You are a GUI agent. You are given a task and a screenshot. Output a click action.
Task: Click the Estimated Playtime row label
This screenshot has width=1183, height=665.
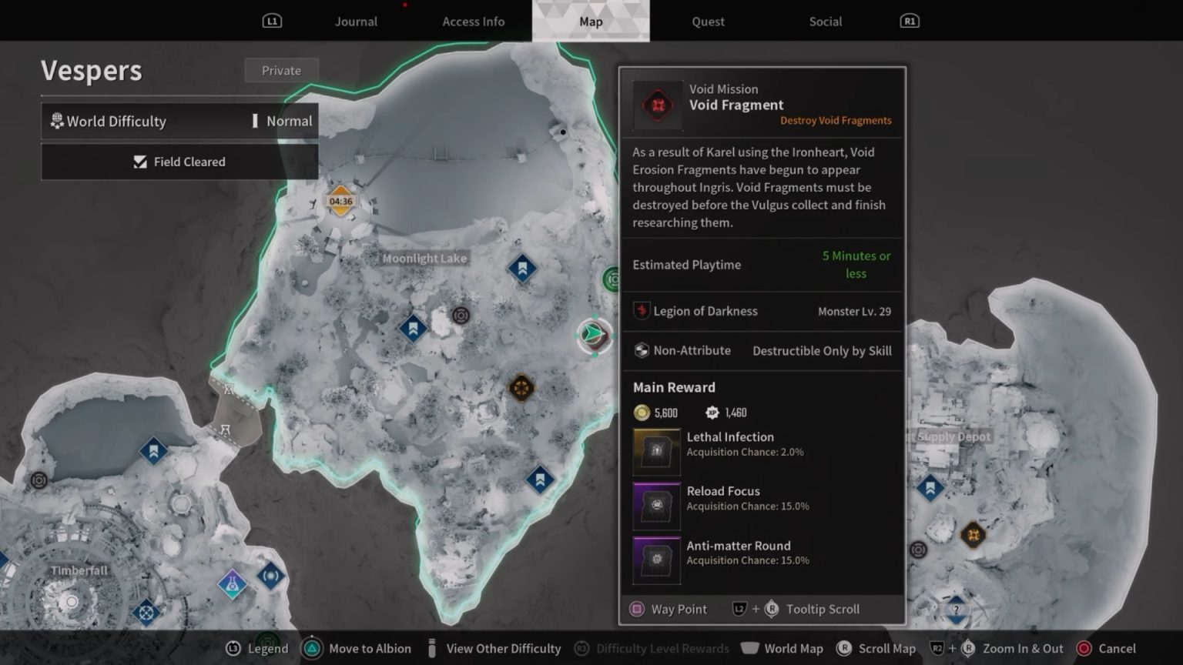point(687,265)
